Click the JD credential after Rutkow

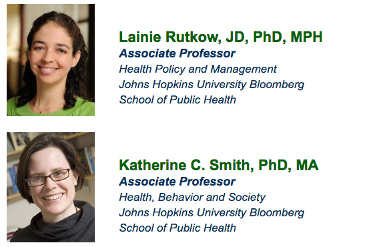coord(237,37)
